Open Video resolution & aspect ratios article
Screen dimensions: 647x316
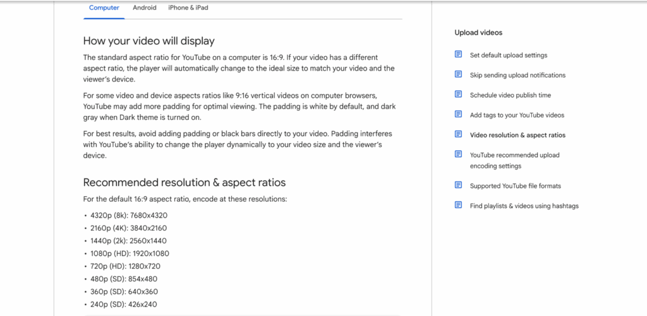click(x=517, y=135)
